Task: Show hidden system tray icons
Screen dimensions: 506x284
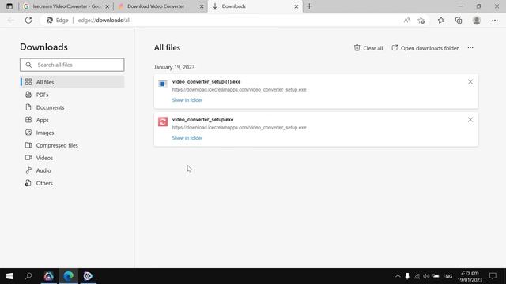Action: [398, 276]
